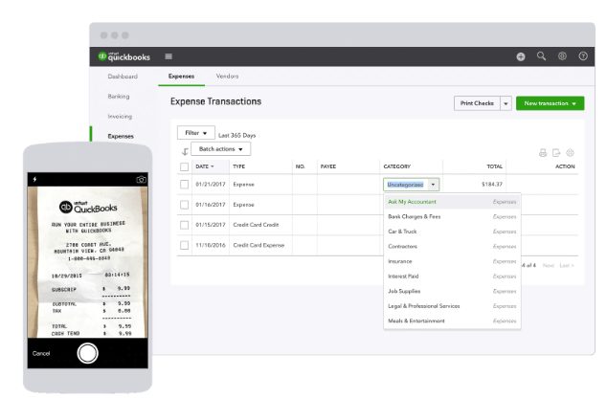This screenshot has width=607, height=398.
Task: Click the 01/21/2017 date cell
Action: 211,184
